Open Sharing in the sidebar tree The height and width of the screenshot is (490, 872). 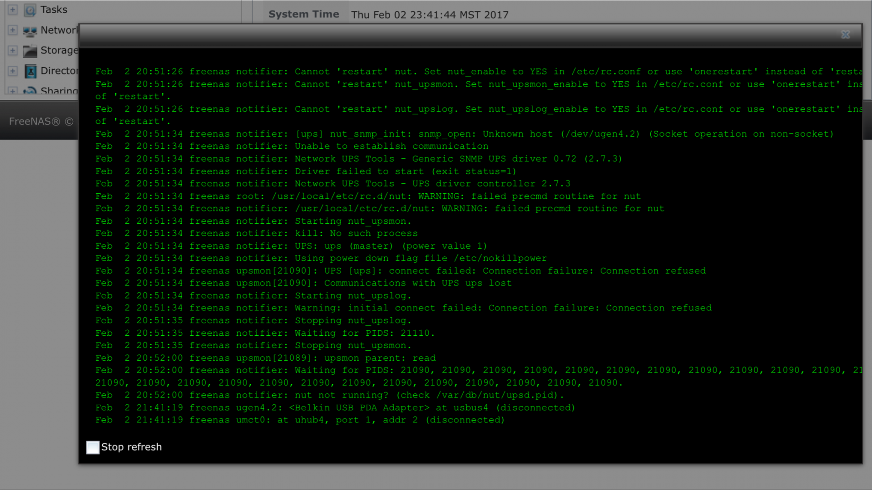[59, 90]
